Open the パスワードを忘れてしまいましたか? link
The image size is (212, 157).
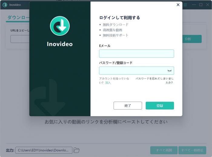tap(154, 80)
